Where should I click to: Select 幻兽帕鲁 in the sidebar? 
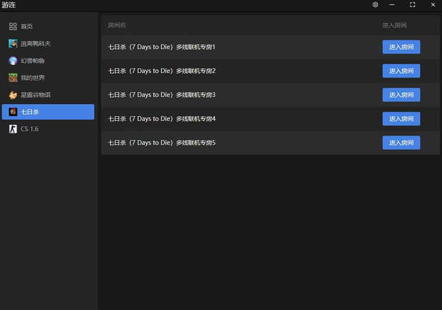tap(48, 60)
